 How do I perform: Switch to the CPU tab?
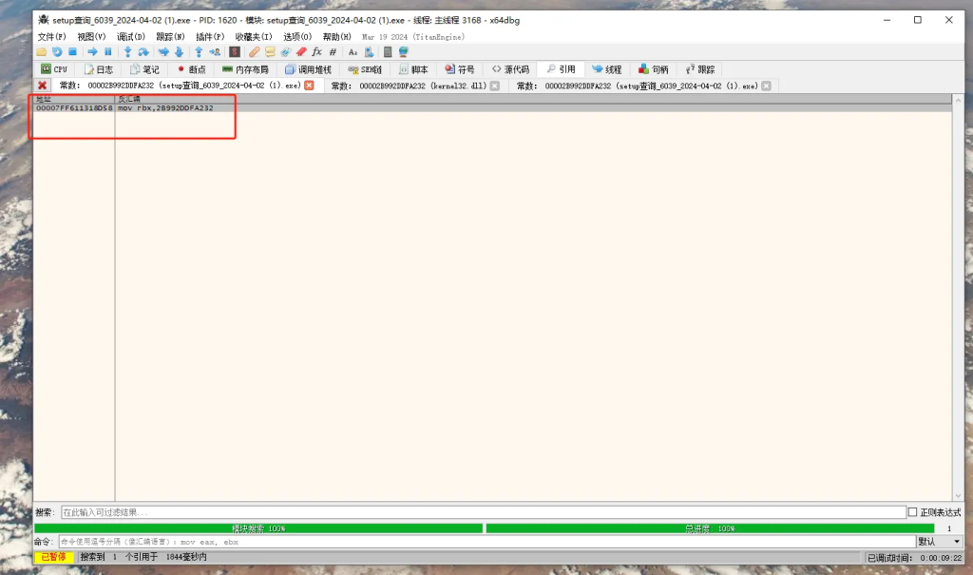coord(54,69)
